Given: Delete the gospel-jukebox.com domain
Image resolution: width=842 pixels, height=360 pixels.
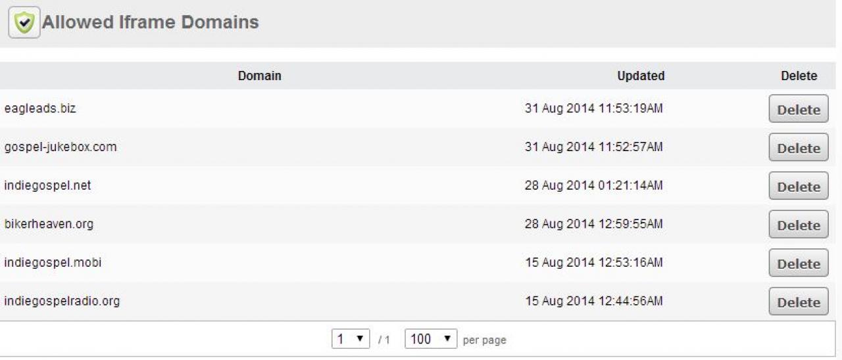Looking at the screenshot, I should coord(798,148).
